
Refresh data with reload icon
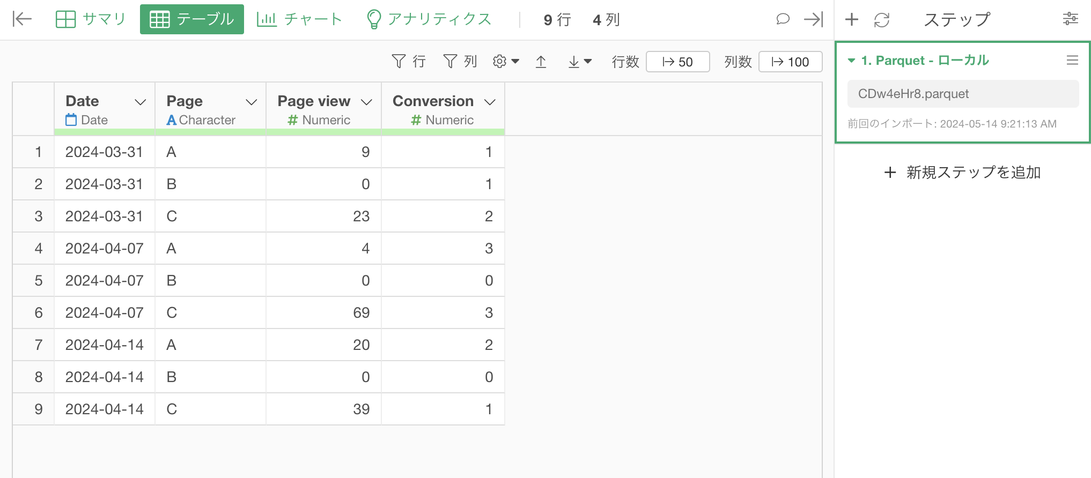[x=882, y=20]
